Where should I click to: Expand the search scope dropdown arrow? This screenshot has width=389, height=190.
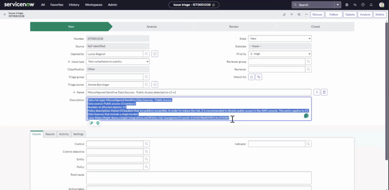click(338, 5)
